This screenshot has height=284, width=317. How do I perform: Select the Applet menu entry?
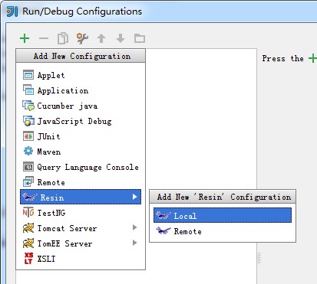pyautogui.click(x=81, y=75)
